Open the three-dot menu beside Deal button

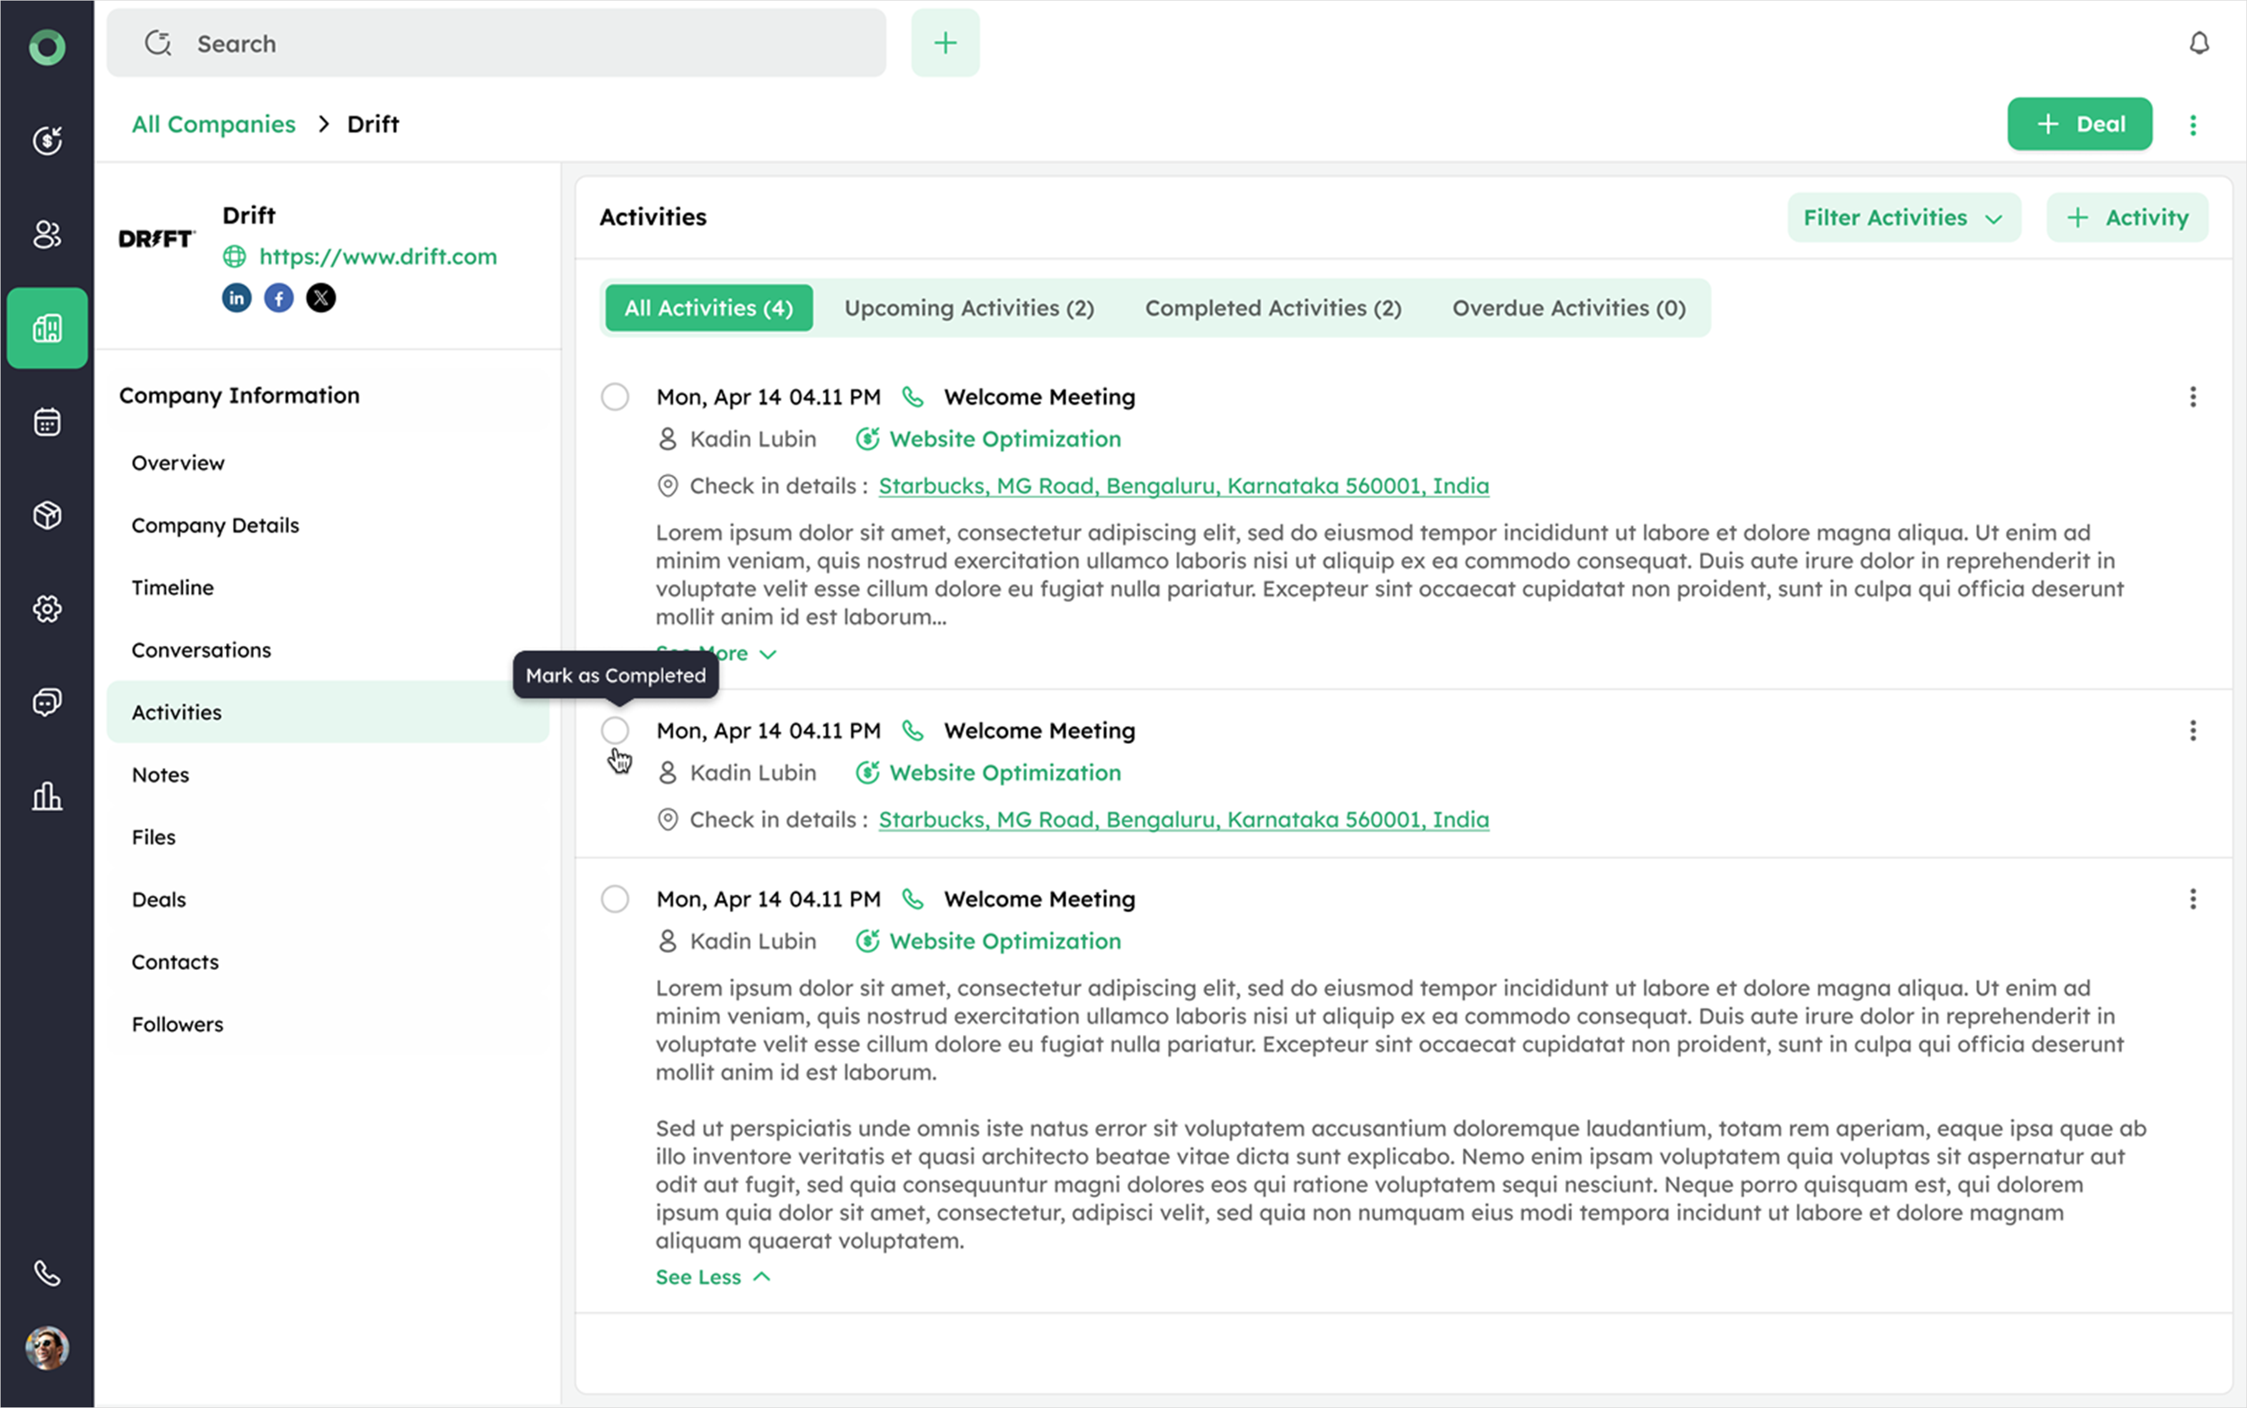pyautogui.click(x=2192, y=125)
